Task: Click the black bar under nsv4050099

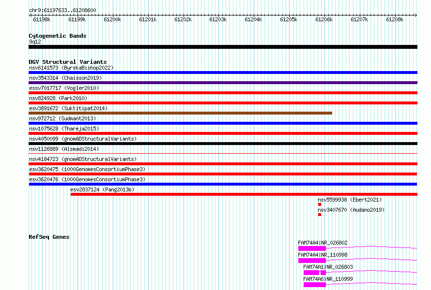Action: [x=223, y=144]
